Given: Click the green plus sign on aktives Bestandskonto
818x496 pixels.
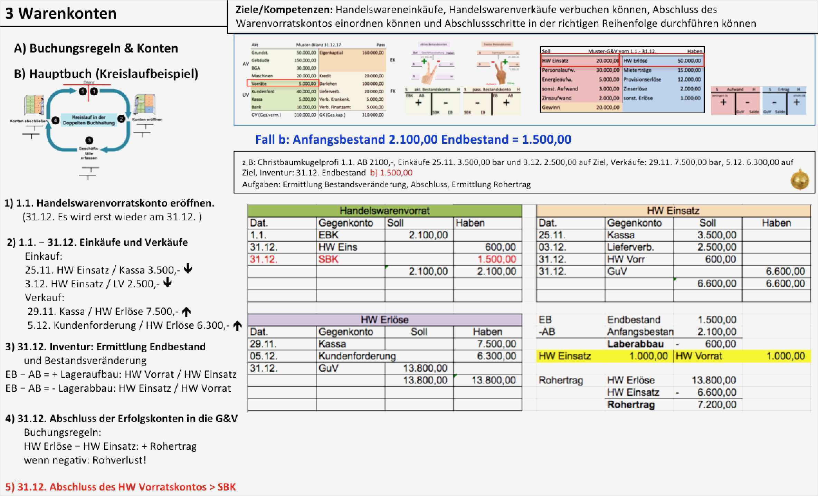Looking at the screenshot, I should 424,61.
